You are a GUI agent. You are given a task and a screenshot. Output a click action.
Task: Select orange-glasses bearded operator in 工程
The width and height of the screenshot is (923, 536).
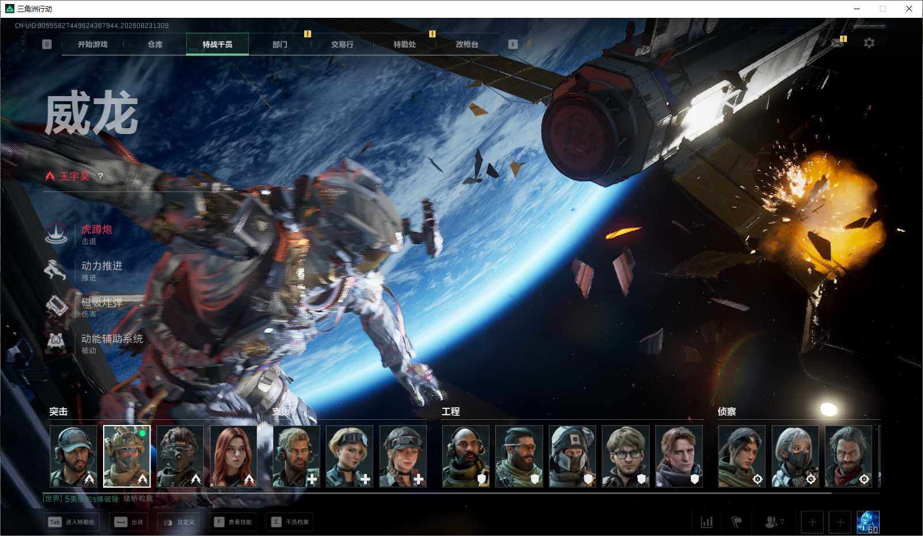coord(519,456)
